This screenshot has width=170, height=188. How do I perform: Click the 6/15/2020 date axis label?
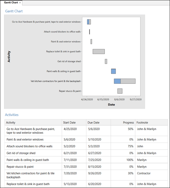tap(103, 99)
